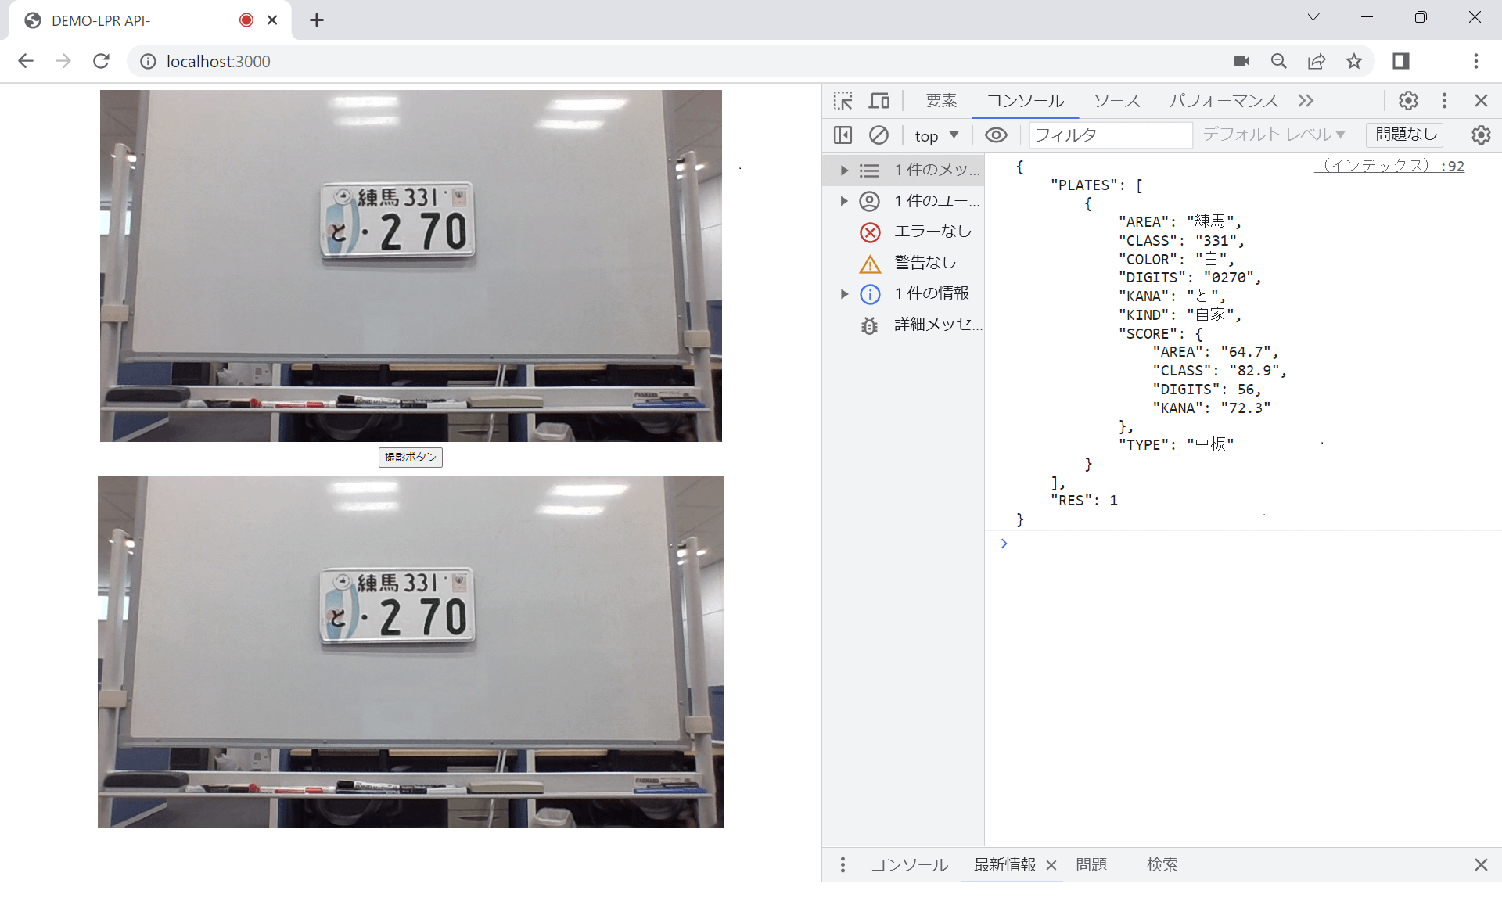1502x905 pixels.
Task: Open the top frame context dropdown
Action: [936, 135]
